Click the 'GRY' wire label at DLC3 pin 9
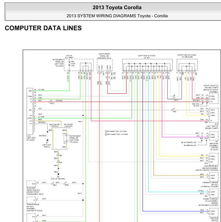This screenshot has width=221, height=222. (40, 108)
